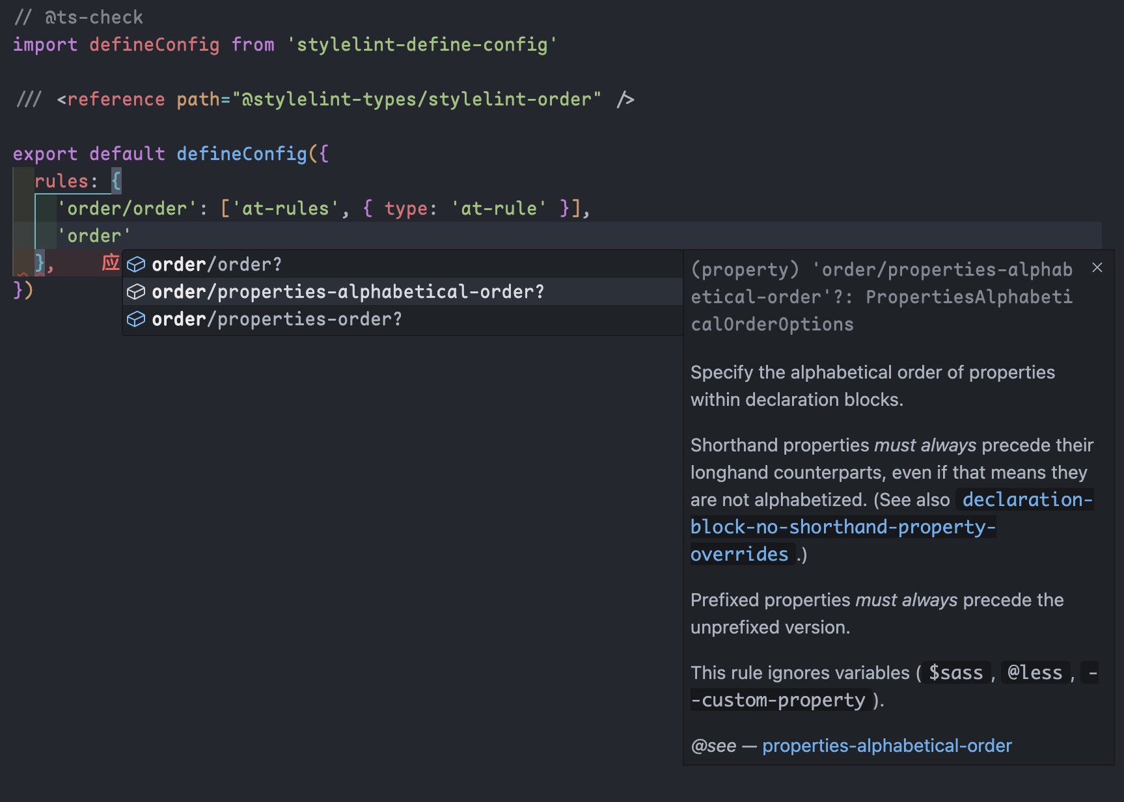Click the $sass inline code
This screenshot has width=1124, height=802.
coord(955,673)
